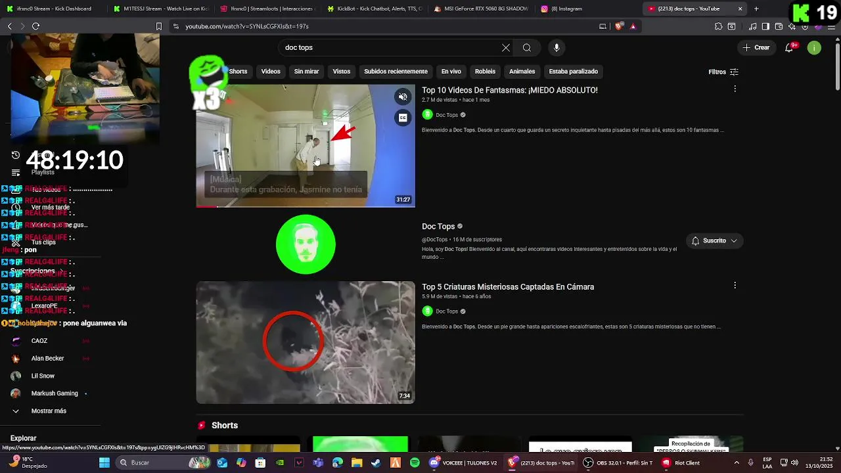Screen dimensions: 841x473
Task: Open the Brave Wallet icon
Action: point(779,26)
